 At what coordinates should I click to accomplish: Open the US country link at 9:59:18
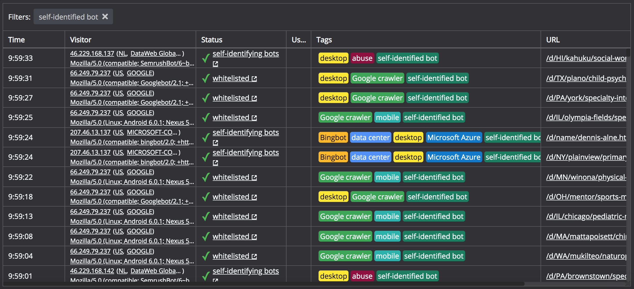[118, 192]
